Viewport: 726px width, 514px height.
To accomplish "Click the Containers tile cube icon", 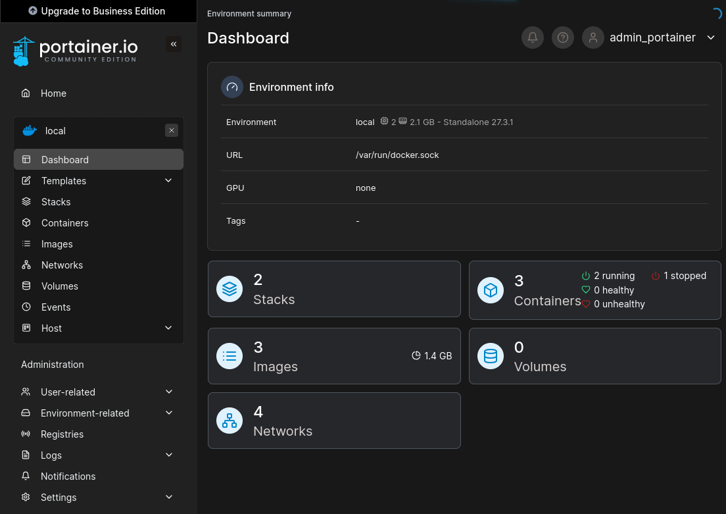I will (491, 290).
